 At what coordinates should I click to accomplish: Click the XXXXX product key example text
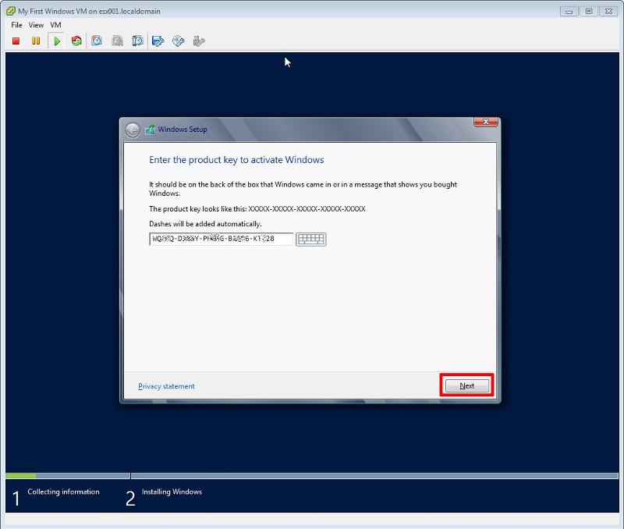tap(307, 208)
